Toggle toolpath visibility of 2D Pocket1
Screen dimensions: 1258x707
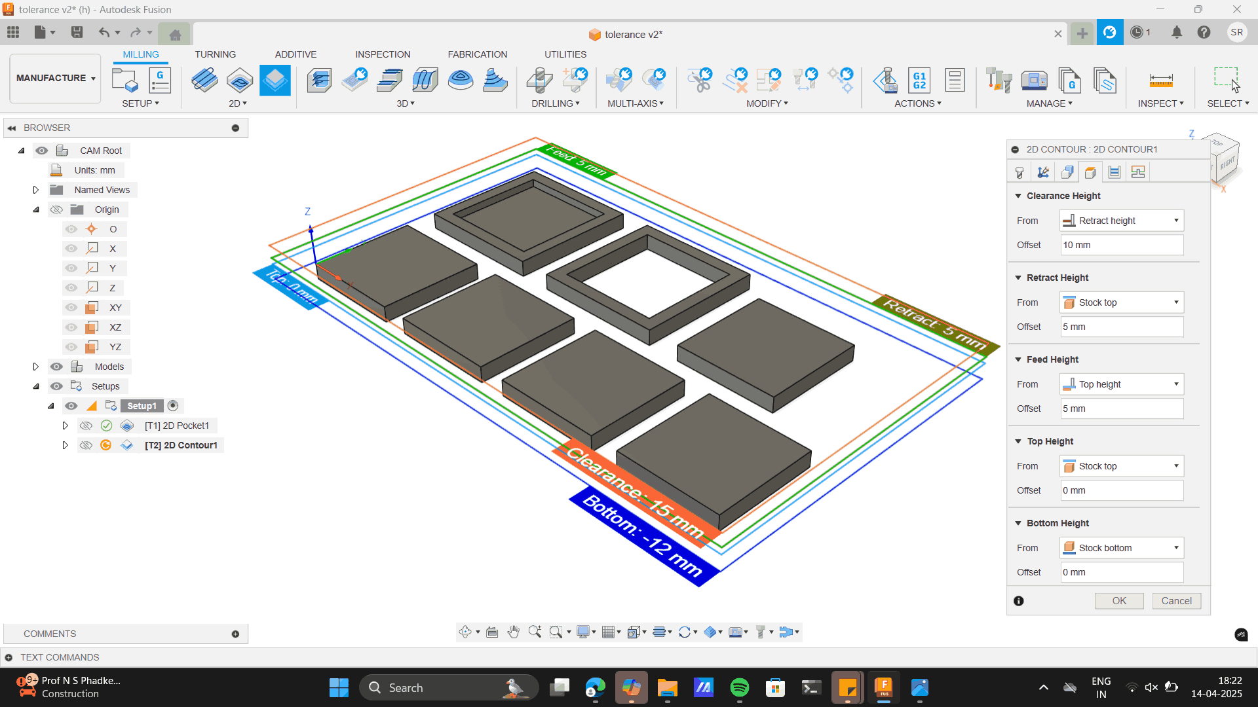pyautogui.click(x=86, y=426)
